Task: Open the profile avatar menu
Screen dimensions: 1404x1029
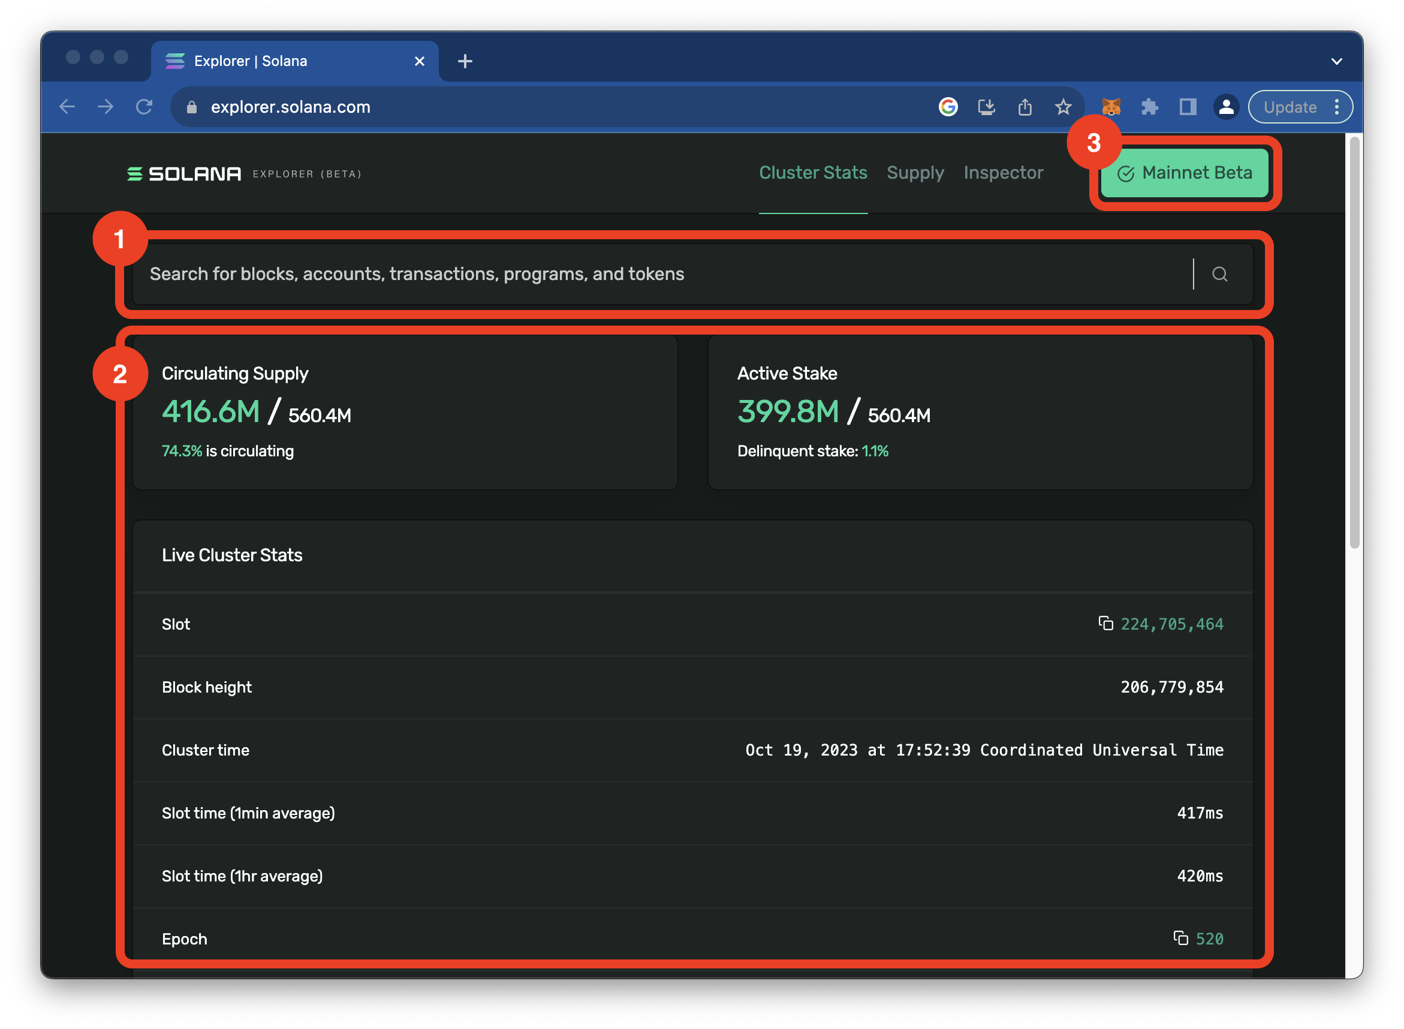Action: click(1227, 107)
